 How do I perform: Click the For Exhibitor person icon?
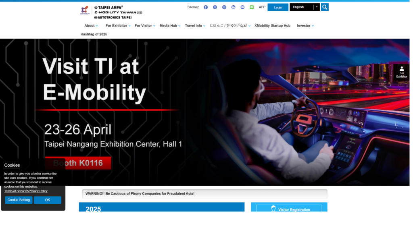pos(401,72)
